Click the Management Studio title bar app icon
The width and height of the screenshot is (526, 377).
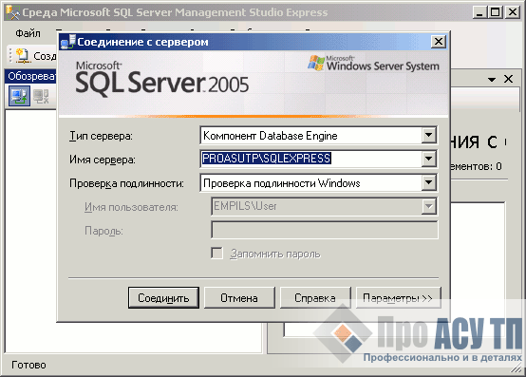[x=12, y=12]
